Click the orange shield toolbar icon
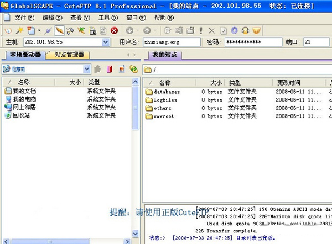 point(256,31)
